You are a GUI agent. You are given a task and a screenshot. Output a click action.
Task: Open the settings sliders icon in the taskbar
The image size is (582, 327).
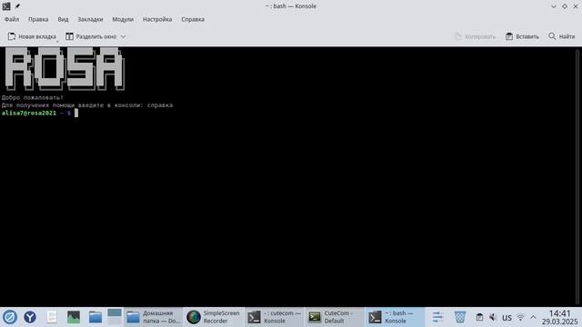click(438, 317)
